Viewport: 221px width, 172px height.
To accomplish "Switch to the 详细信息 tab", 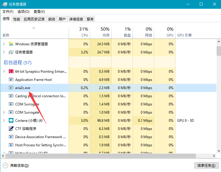I will click(x=76, y=19).
